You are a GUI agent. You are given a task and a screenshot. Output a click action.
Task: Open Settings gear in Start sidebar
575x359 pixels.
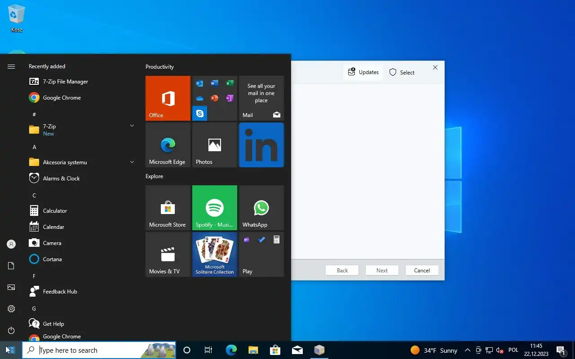click(x=11, y=309)
